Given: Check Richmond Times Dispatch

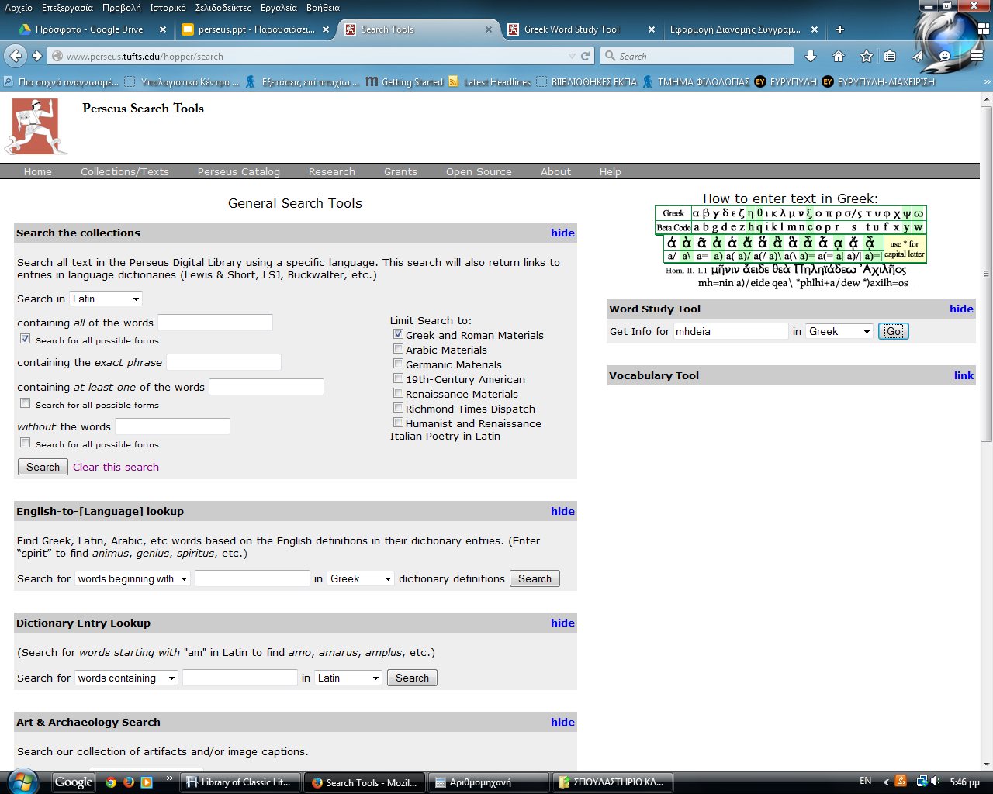Looking at the screenshot, I should pyautogui.click(x=398, y=408).
